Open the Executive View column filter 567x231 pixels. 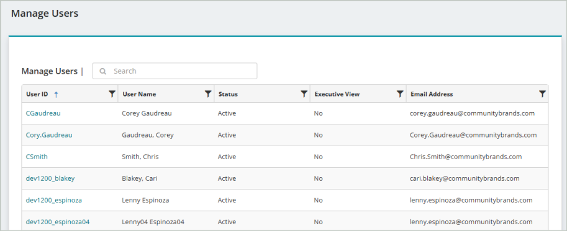pyautogui.click(x=400, y=94)
